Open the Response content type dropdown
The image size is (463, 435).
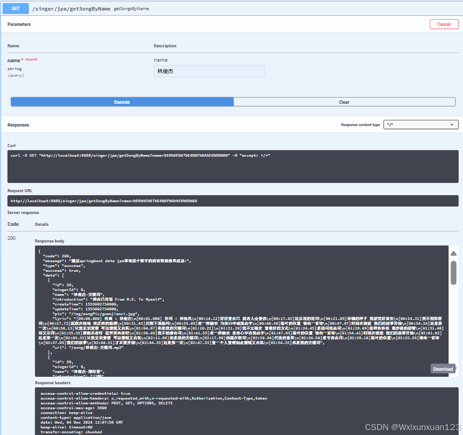(421, 124)
